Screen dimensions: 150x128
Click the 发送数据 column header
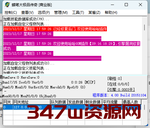(76, 102)
